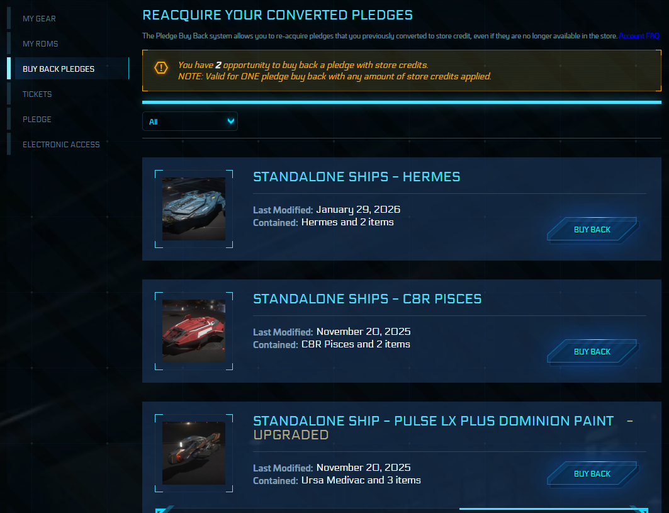This screenshot has height=513, width=669.
Task: Open the Account FAQ link
Action: [639, 37]
